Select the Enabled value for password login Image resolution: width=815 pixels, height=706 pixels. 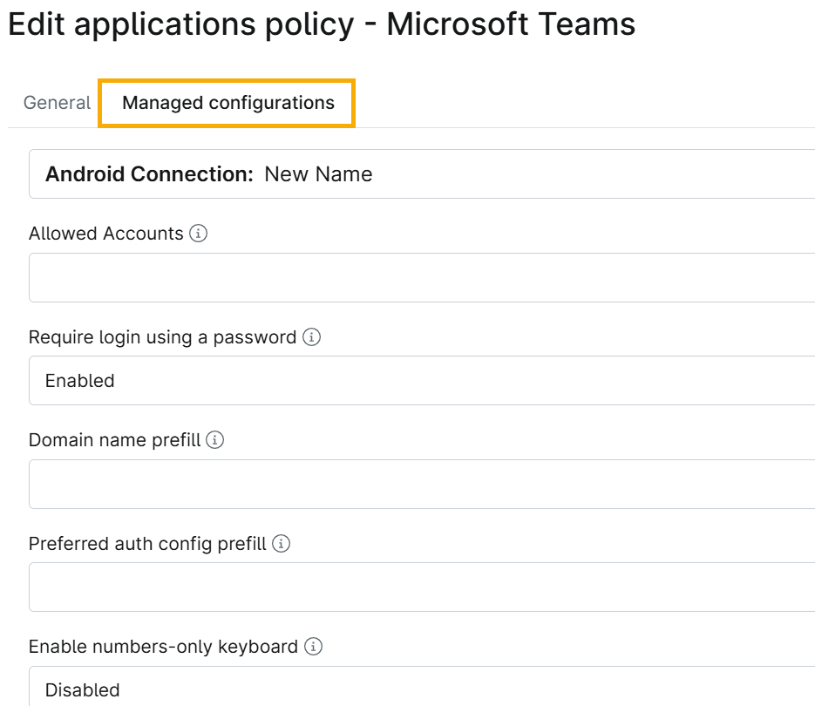pyautogui.click(x=80, y=381)
